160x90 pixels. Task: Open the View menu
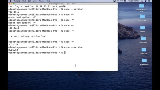coord(35,1)
